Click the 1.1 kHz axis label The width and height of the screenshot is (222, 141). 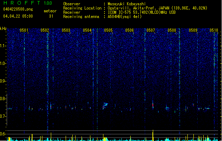(3, 46)
